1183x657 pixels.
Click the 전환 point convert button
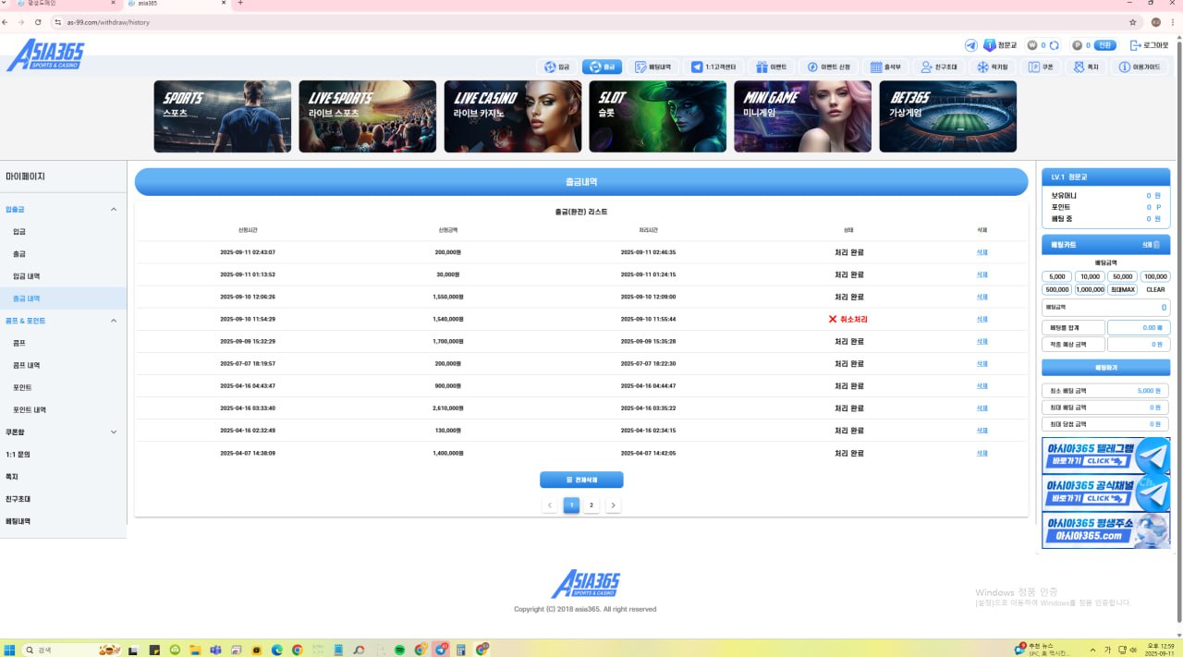[1105, 44]
